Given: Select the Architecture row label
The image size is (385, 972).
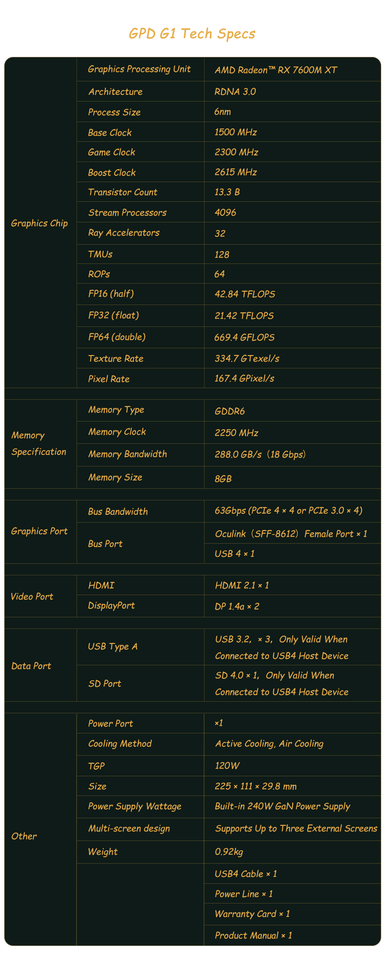Looking at the screenshot, I should click(115, 92).
